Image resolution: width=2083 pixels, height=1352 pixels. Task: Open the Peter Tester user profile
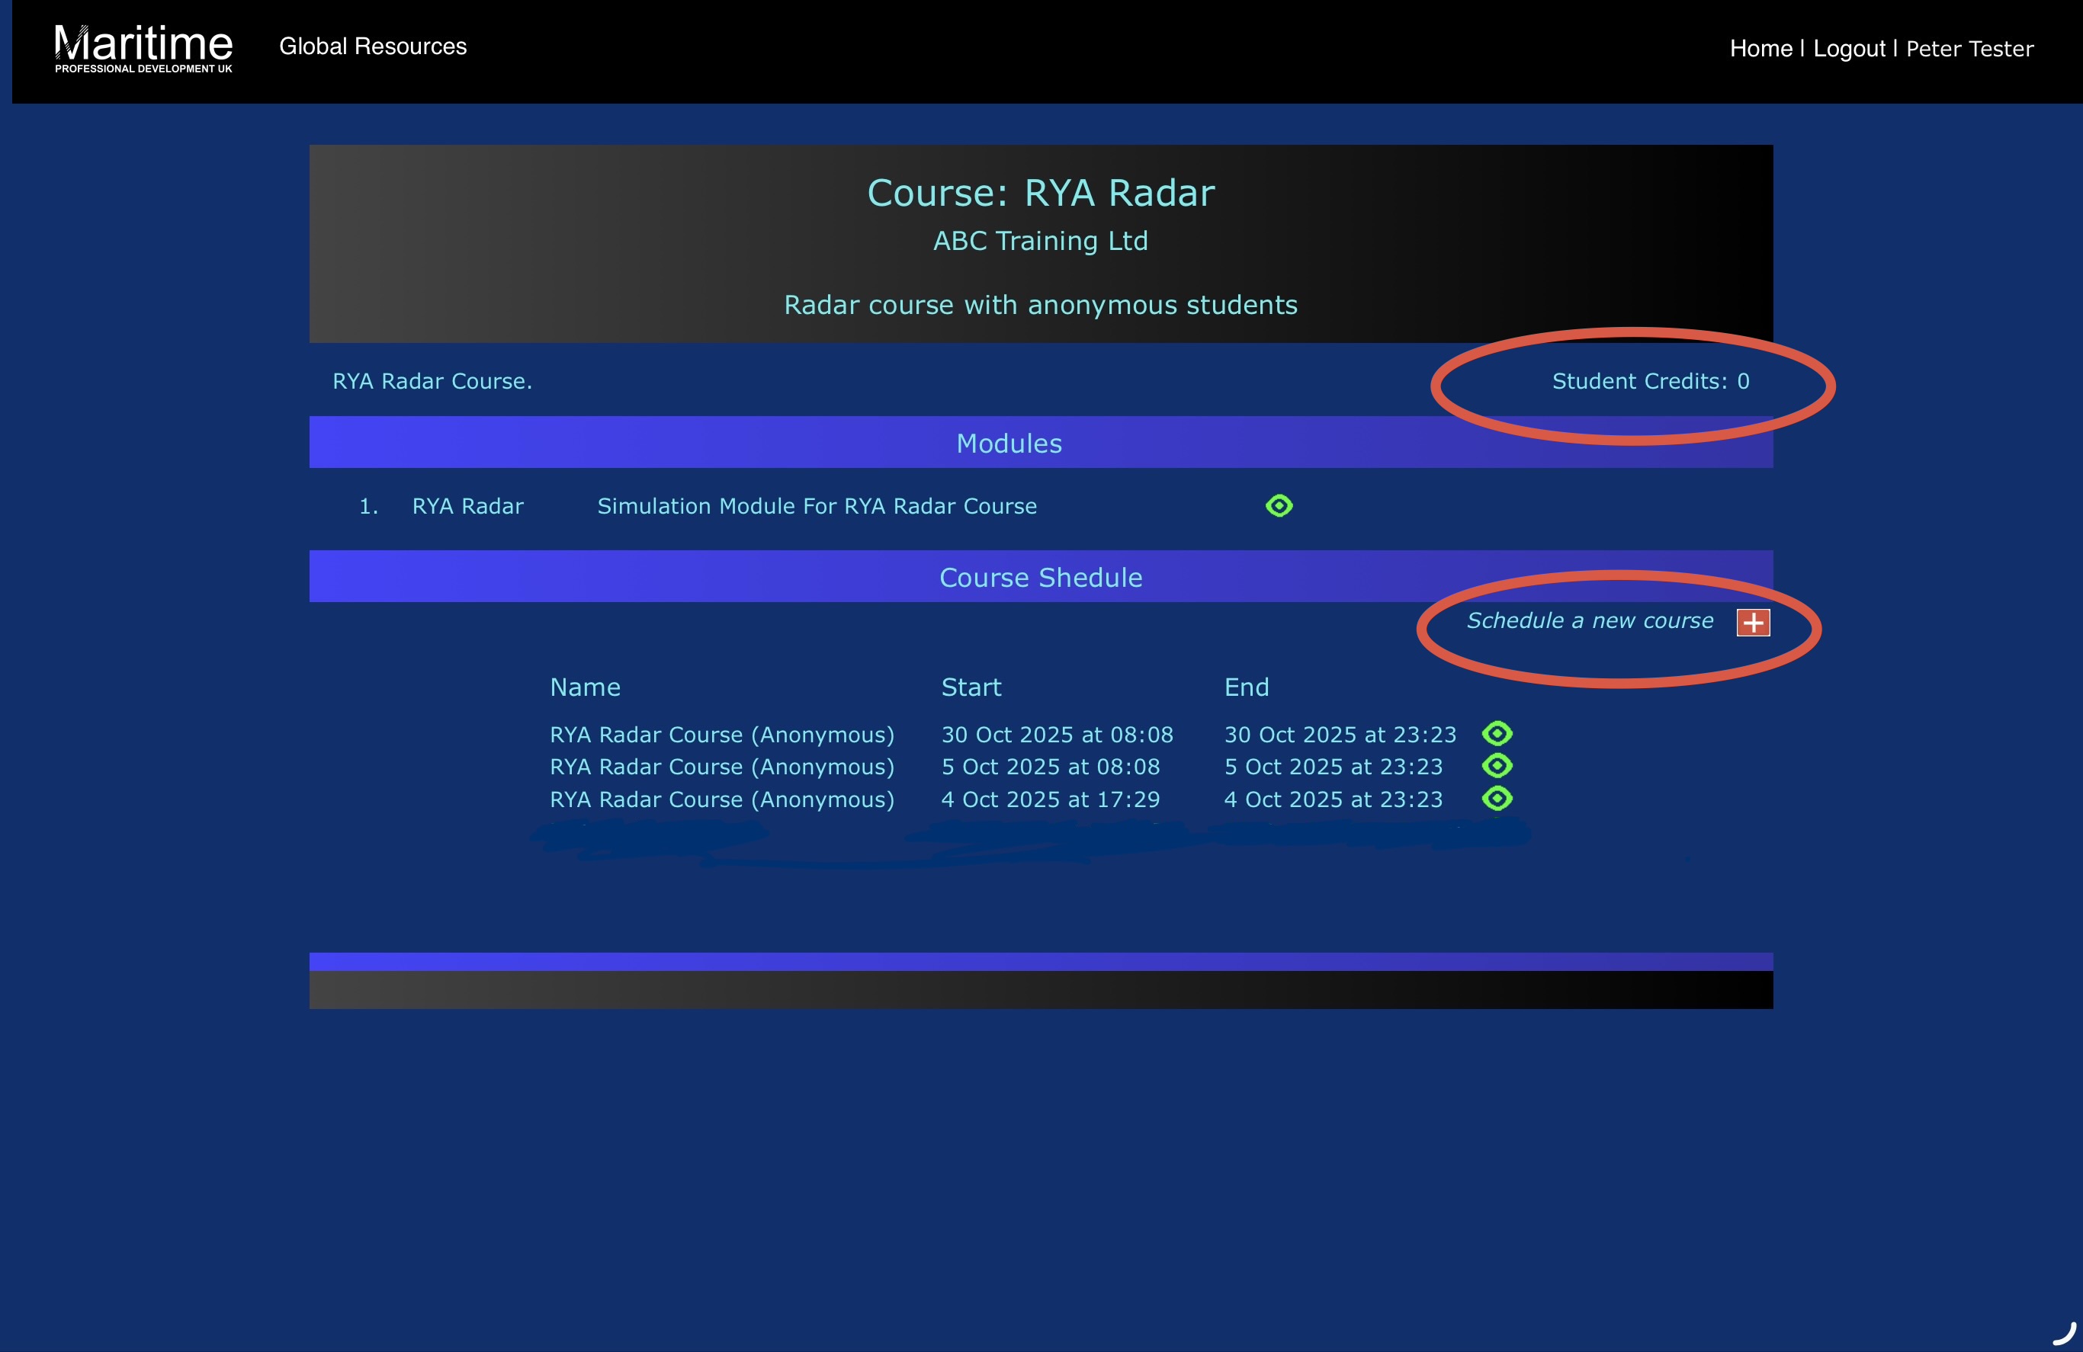pos(1969,49)
